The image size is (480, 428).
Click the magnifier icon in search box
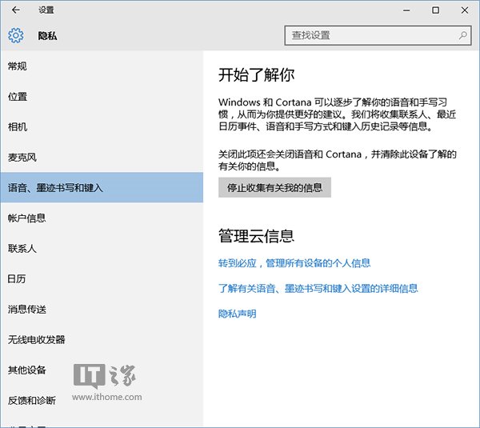point(462,35)
